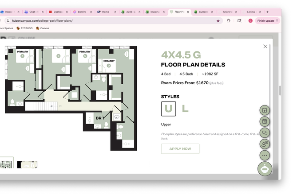Screen dimensions: 293x195
Task: Open Chrome three-dot menu beside Finish update
Action: pyautogui.click(x=277, y=21)
